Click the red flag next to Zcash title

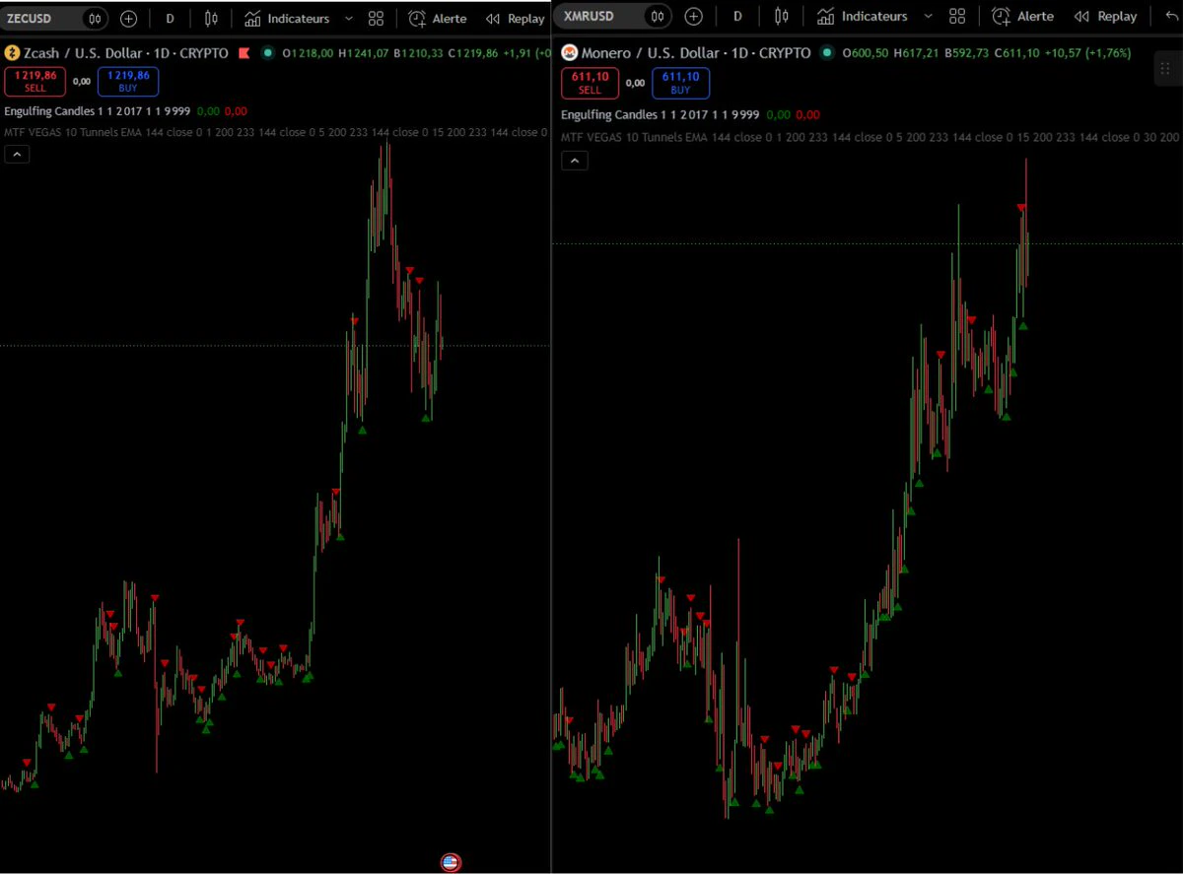(x=244, y=53)
